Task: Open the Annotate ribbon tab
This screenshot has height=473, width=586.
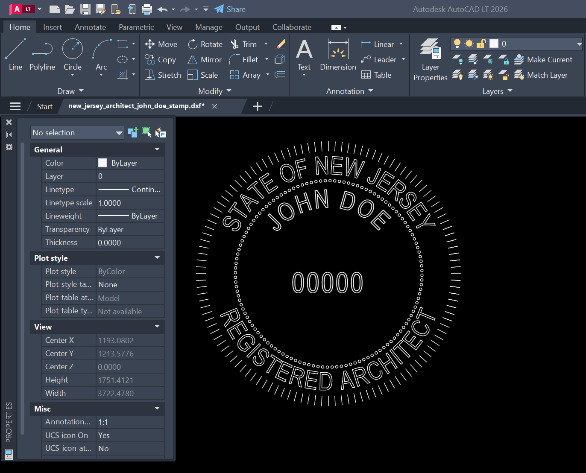Action: click(90, 27)
